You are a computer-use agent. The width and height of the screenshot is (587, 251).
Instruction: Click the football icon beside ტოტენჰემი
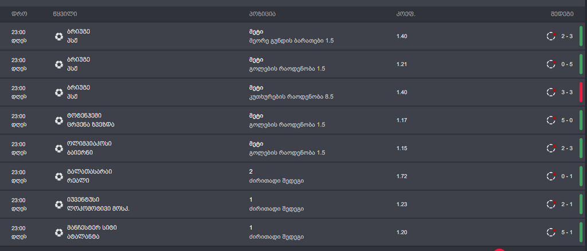[x=59, y=120]
